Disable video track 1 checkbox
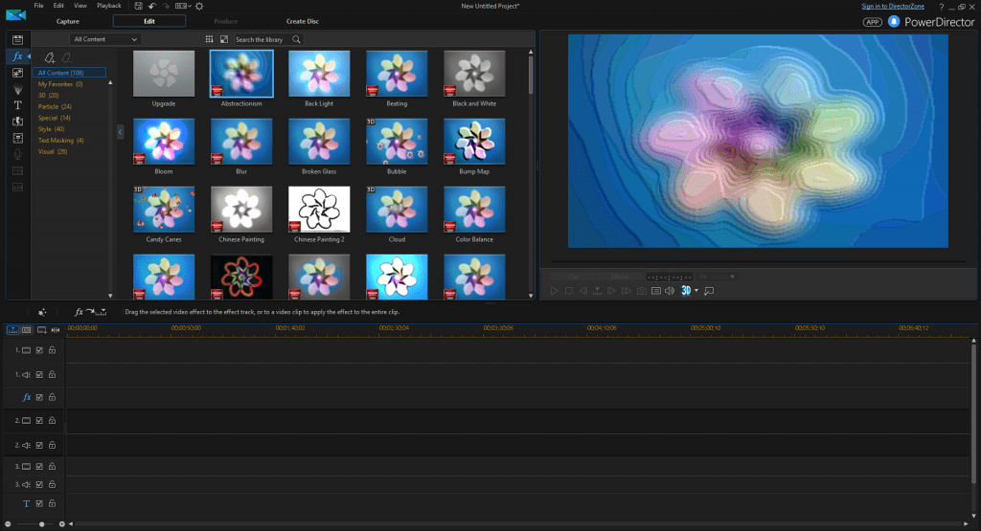This screenshot has height=531, width=981. [39, 350]
